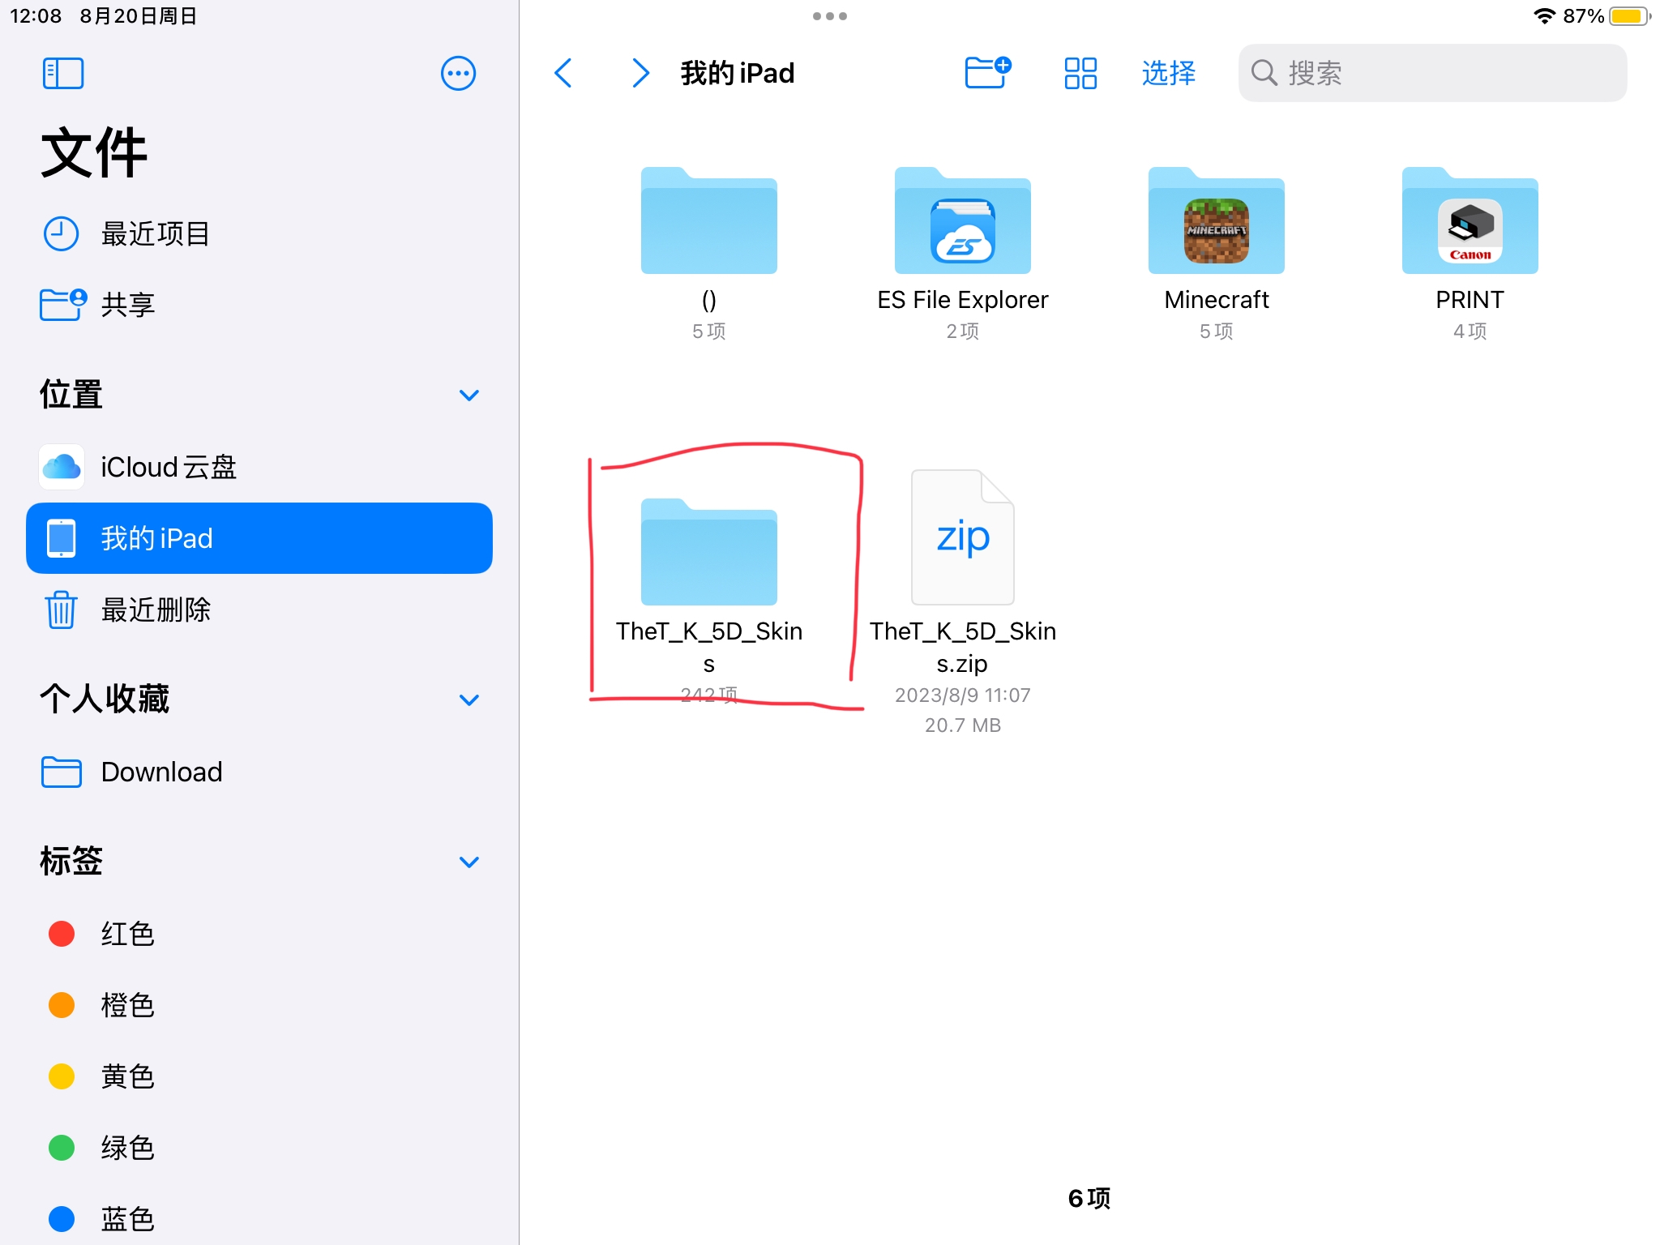The image size is (1660, 1245).
Task: Select the 绿色 green tag
Action: click(259, 1148)
